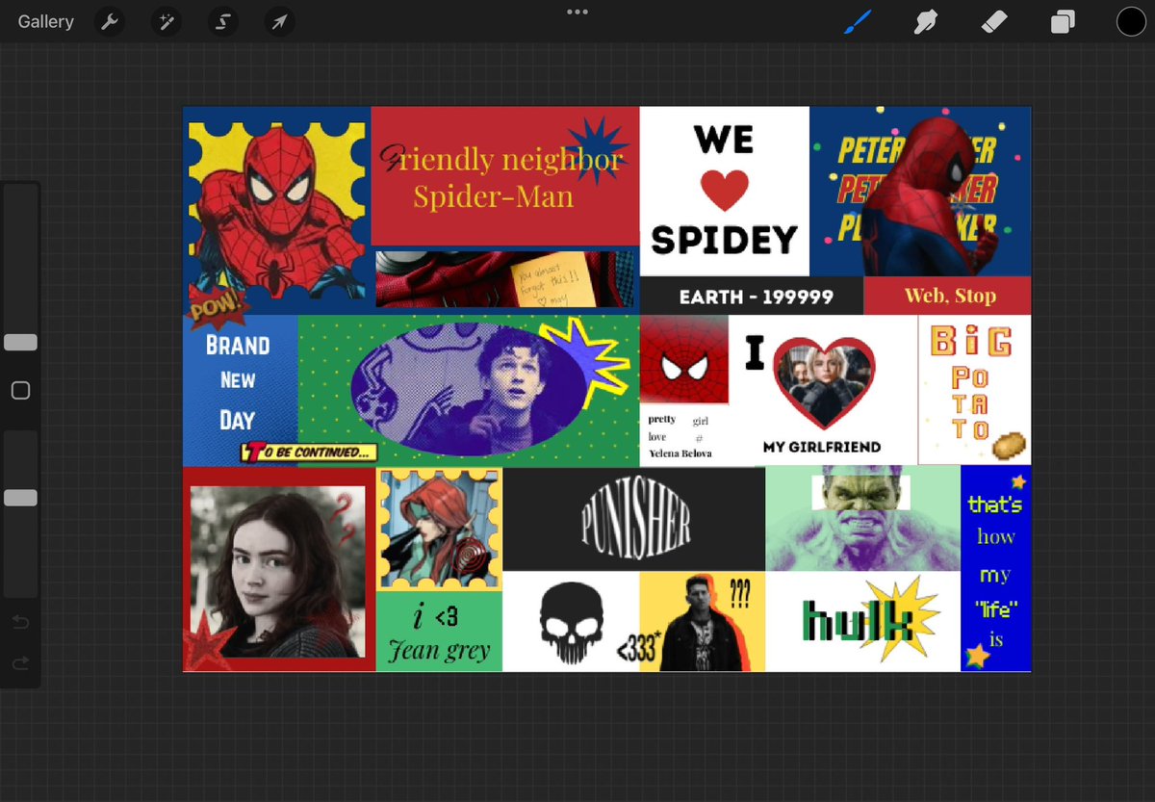Tap the "EARTH - 199999" text on canvas

(756, 297)
